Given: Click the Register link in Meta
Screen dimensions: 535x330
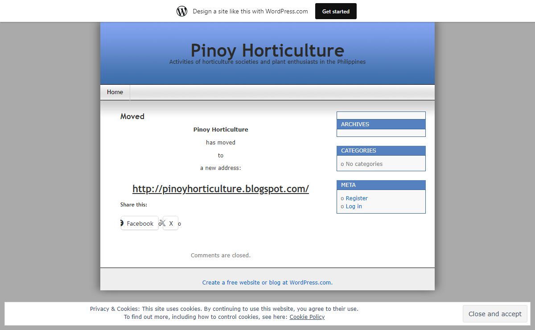Looking at the screenshot, I should pyautogui.click(x=357, y=198).
